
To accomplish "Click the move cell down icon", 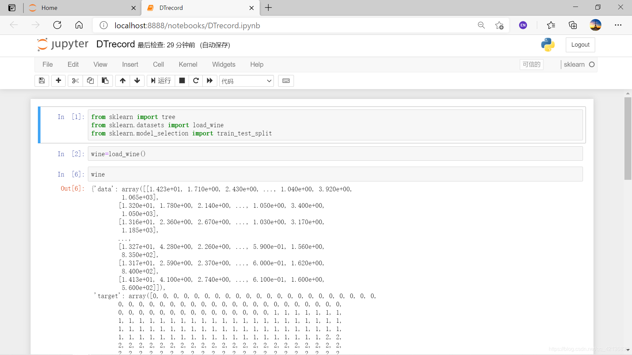I will coord(137,81).
